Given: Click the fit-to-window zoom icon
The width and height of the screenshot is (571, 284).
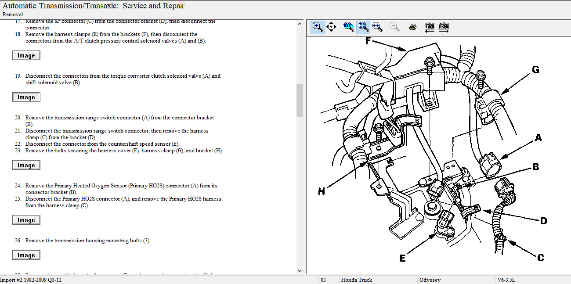Looking at the screenshot, I should [x=363, y=27].
